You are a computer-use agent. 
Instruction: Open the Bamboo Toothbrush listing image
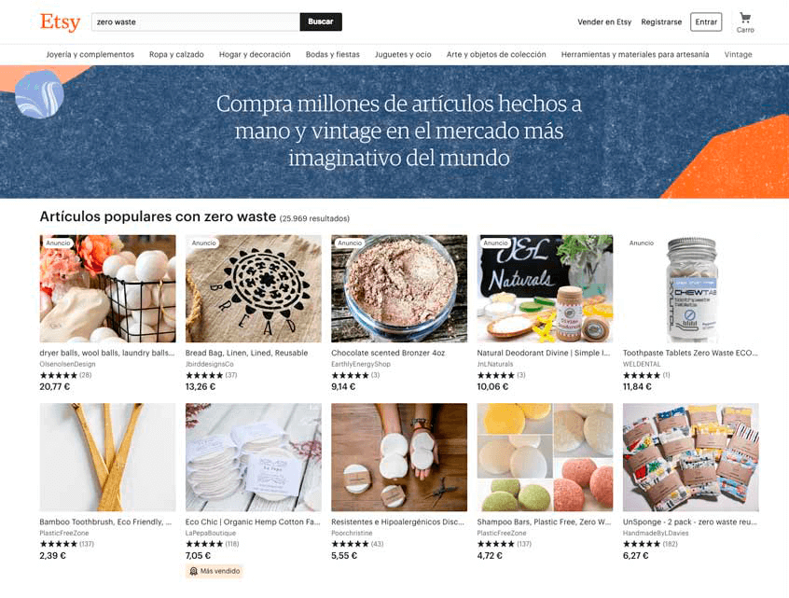(x=107, y=457)
